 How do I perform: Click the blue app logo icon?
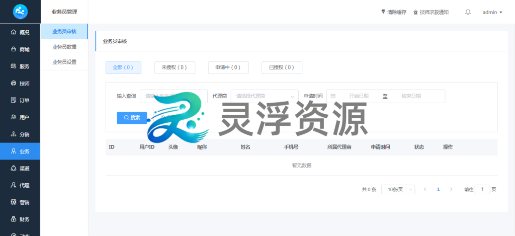click(20, 12)
